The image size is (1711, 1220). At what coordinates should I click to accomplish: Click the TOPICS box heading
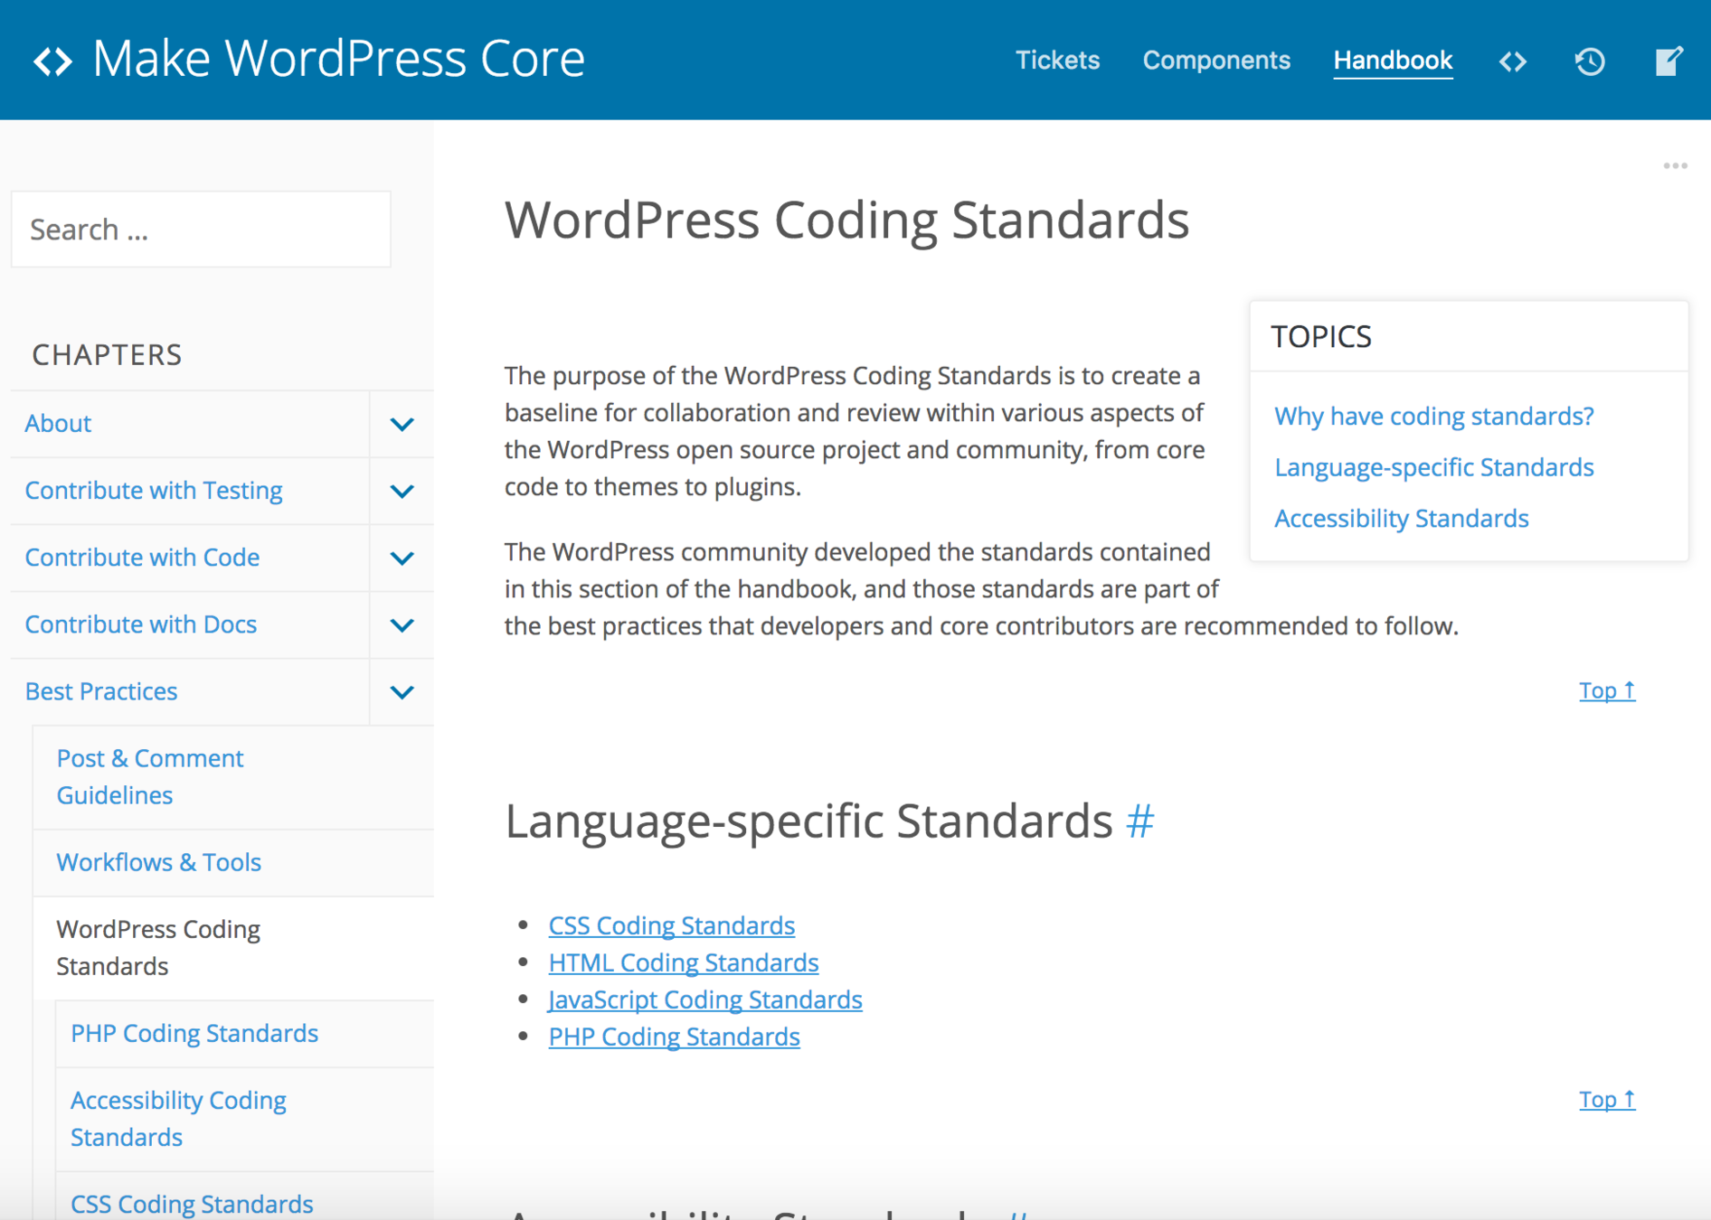[x=1321, y=336]
